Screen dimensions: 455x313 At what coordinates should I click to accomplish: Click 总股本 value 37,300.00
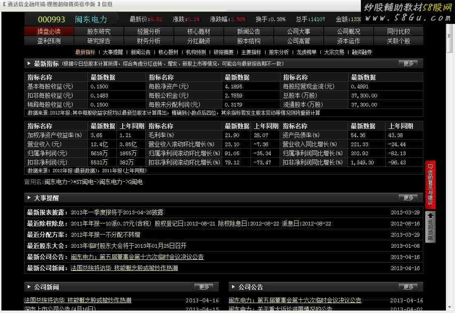pos(364,95)
